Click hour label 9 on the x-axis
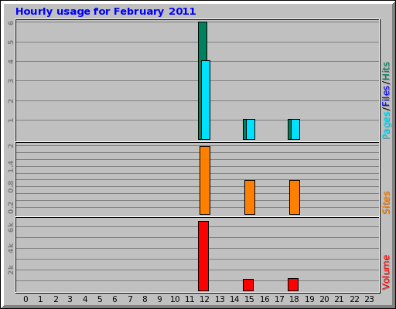The image size is (396, 309). (x=160, y=299)
